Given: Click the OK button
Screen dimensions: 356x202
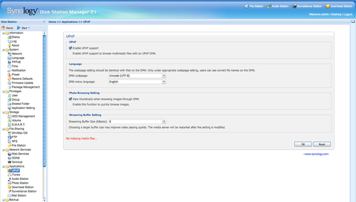Looking at the screenshot, I should [x=303, y=144].
